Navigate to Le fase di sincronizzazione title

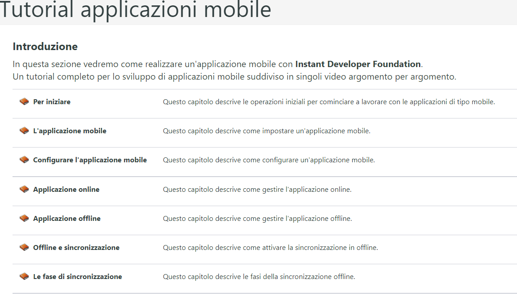[77, 277]
